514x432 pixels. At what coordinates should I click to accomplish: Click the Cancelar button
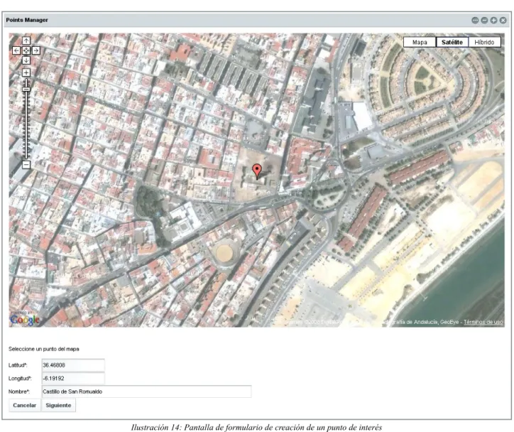point(25,406)
